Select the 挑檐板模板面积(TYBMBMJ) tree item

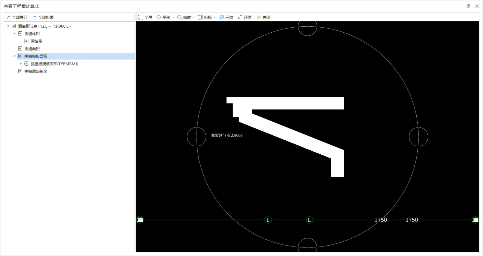coord(54,64)
